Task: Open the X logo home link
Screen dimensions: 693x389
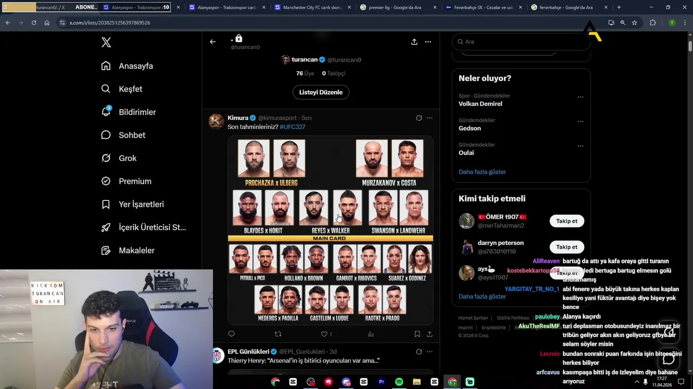Action: click(106, 43)
